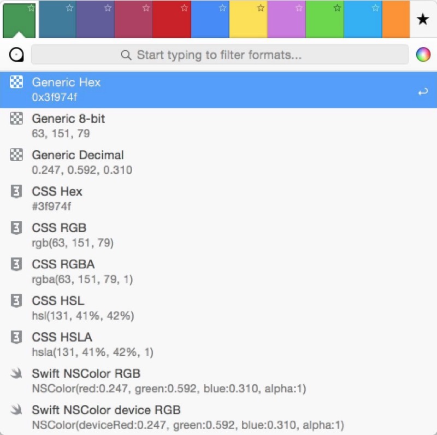This screenshot has width=437, height=435.
Task: Open the color wheel panel
Action: pyautogui.click(x=423, y=55)
